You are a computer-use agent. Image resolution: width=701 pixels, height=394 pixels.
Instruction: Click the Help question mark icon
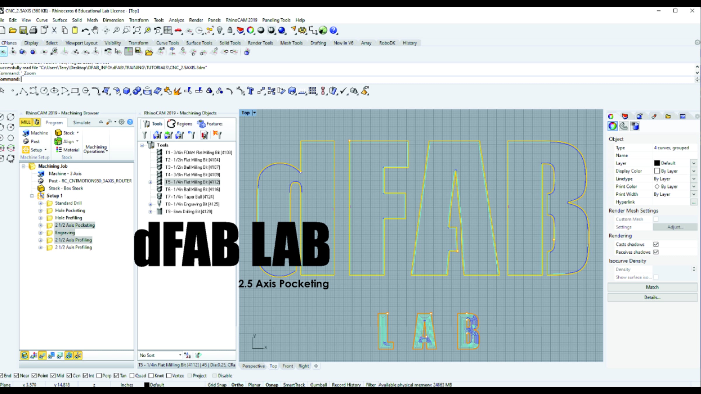333,30
